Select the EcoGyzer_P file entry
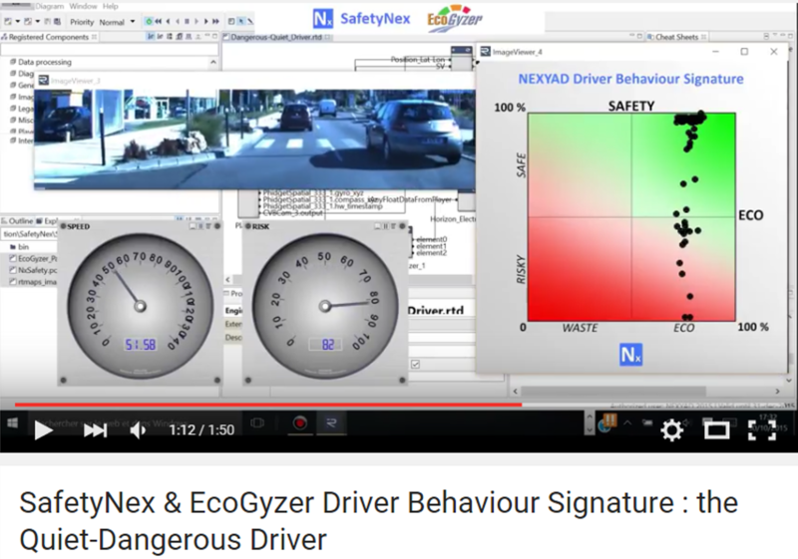Screen dimensions: 798x559 point(34,259)
